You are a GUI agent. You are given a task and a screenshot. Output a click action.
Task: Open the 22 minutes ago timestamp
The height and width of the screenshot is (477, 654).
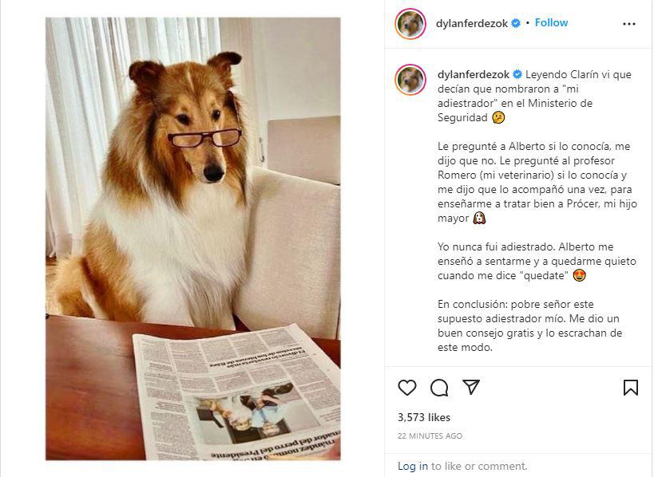430,436
